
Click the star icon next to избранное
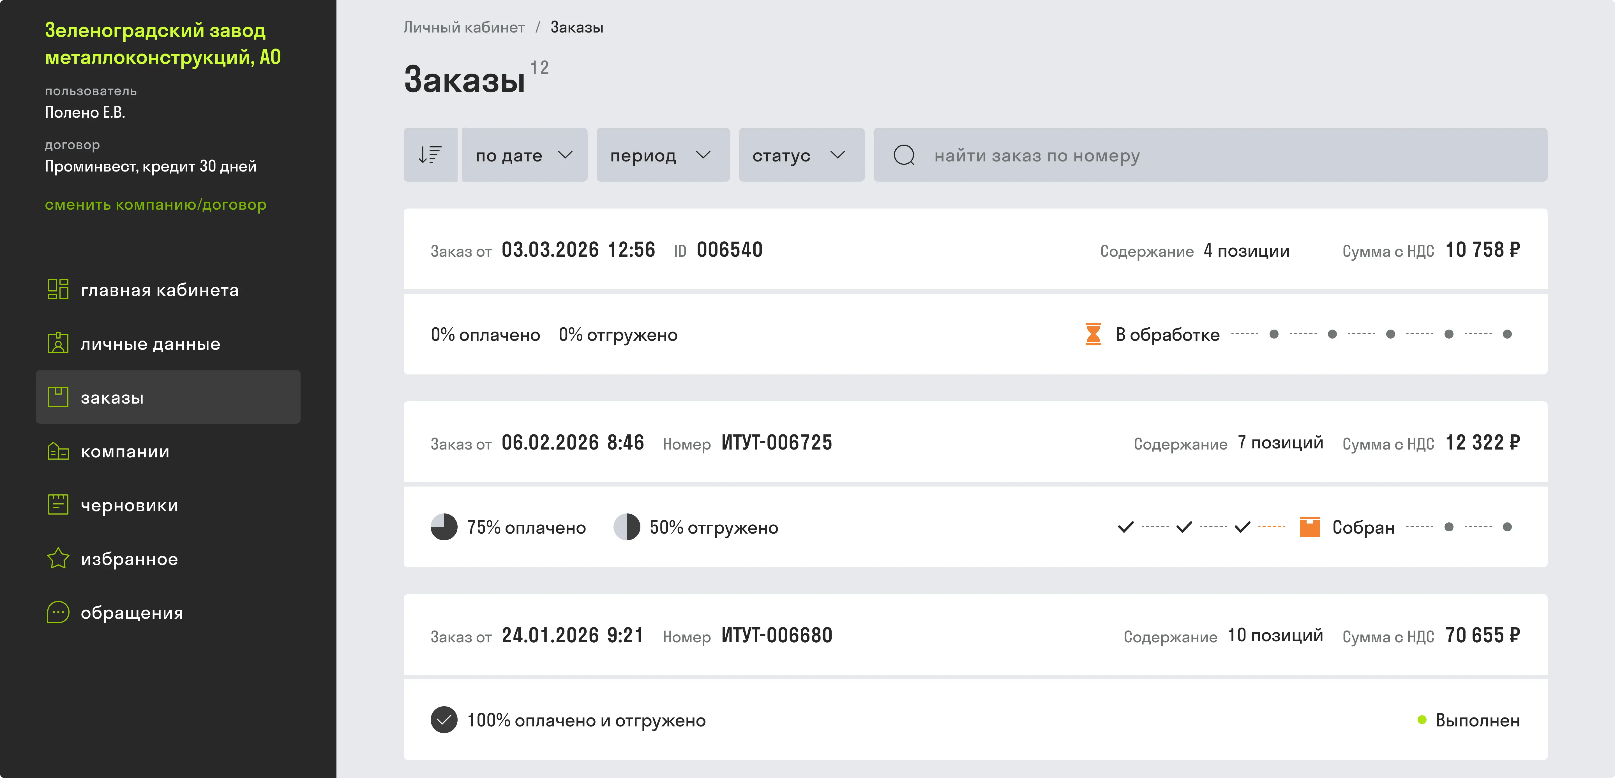[58, 559]
